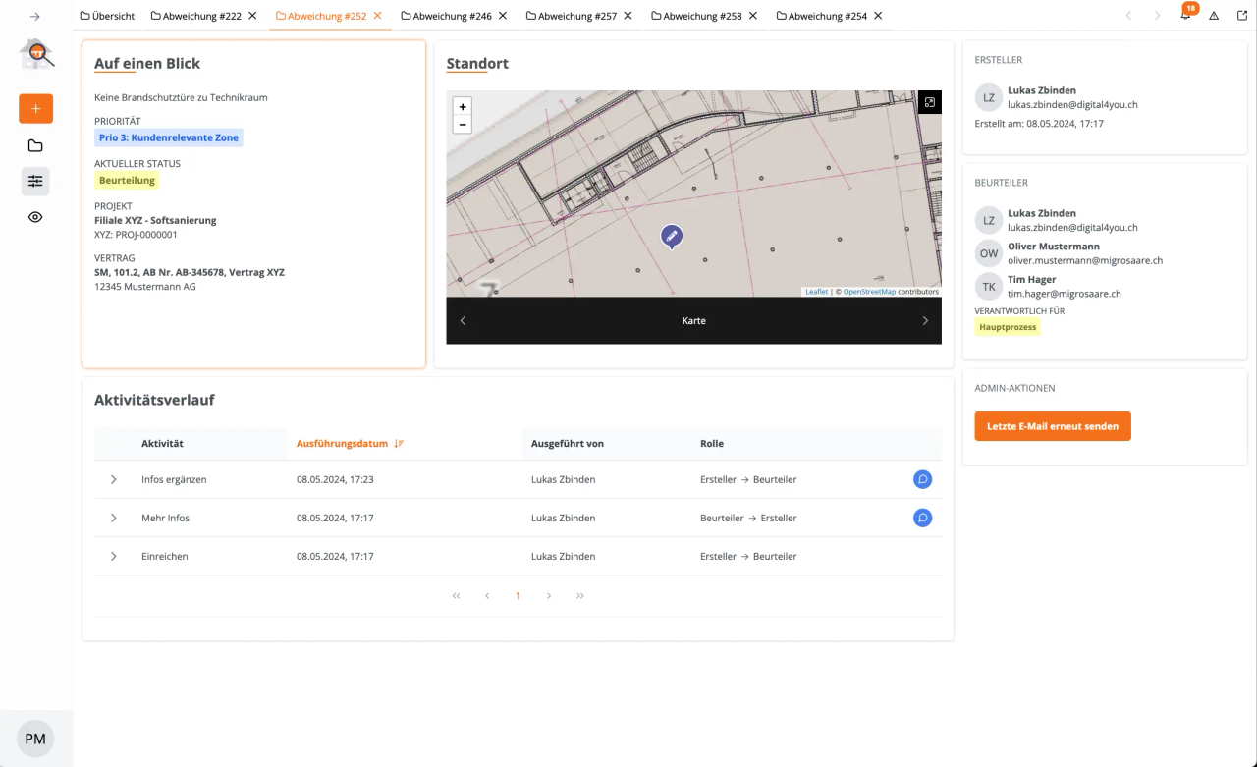
Task: Open the comment bubble for Infos ergänzen
Action: [x=922, y=479]
